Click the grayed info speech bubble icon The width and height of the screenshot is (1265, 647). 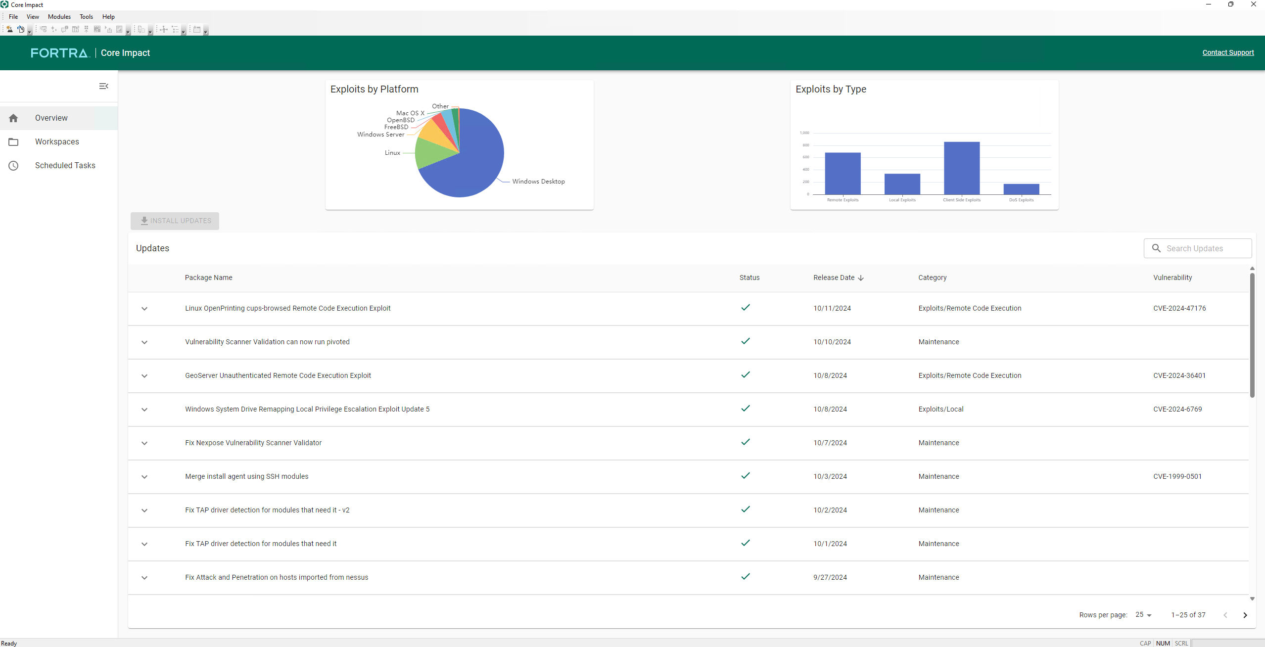pyautogui.click(x=65, y=29)
